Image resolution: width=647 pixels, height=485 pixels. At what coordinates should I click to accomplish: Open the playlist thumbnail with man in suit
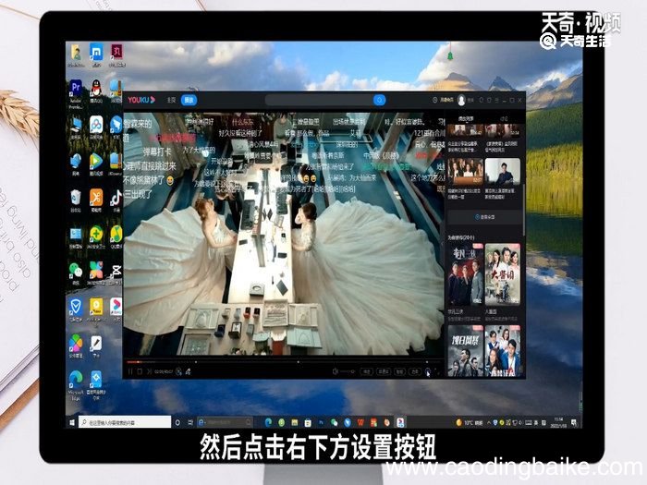[502, 171]
